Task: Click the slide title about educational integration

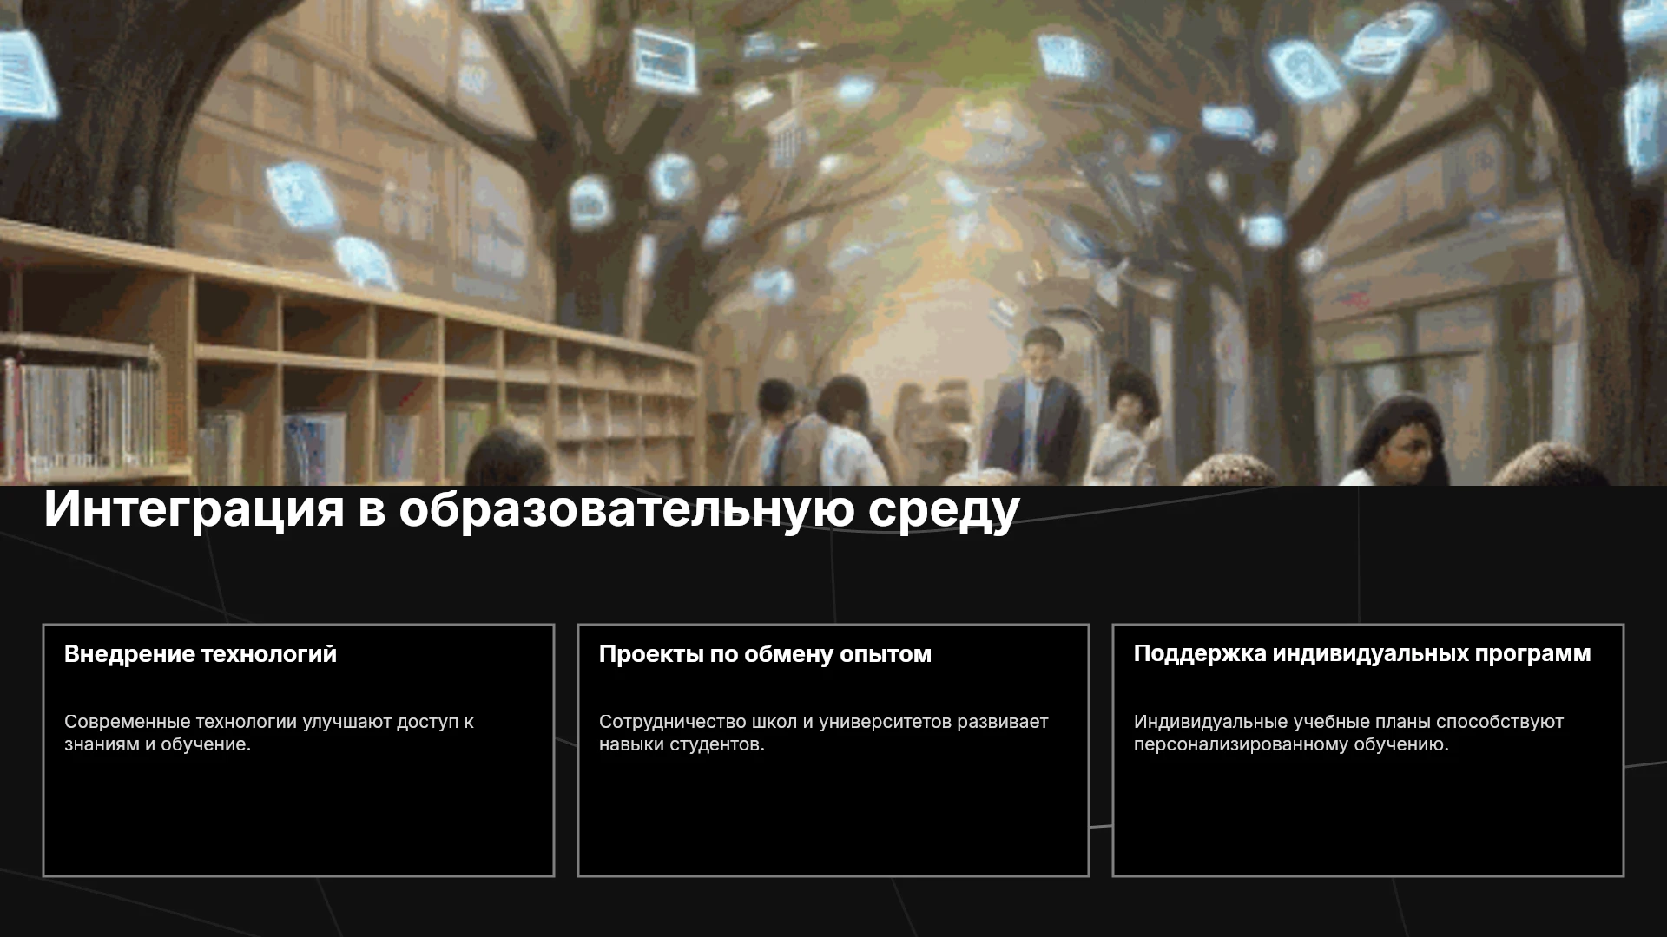Action: click(531, 509)
